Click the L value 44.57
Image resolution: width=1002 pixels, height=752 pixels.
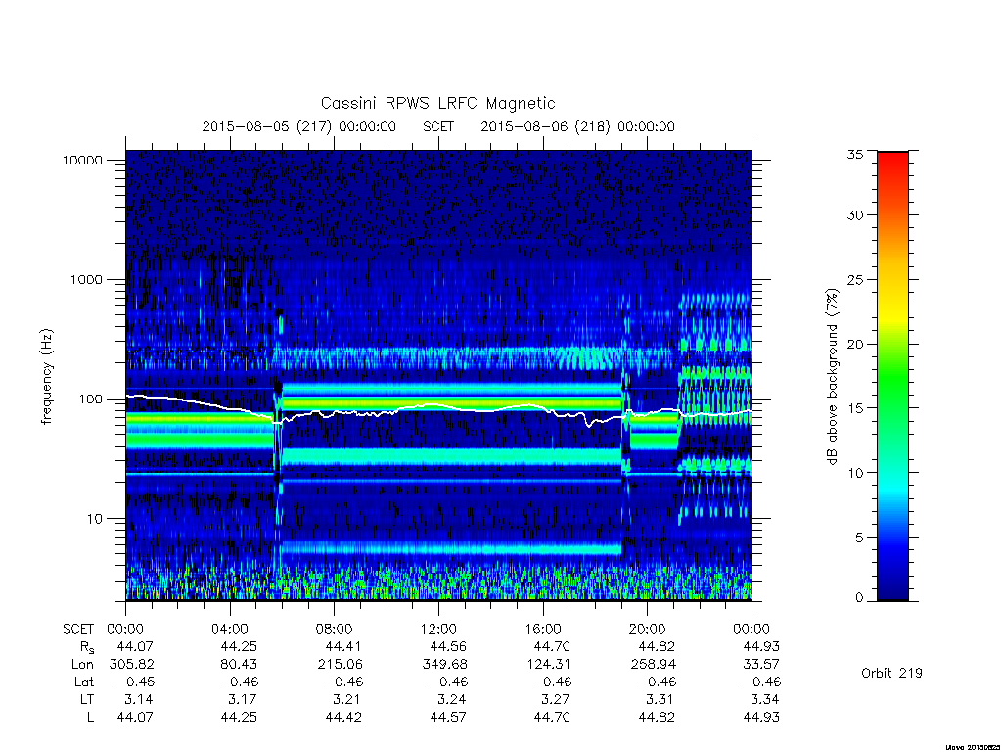click(448, 718)
